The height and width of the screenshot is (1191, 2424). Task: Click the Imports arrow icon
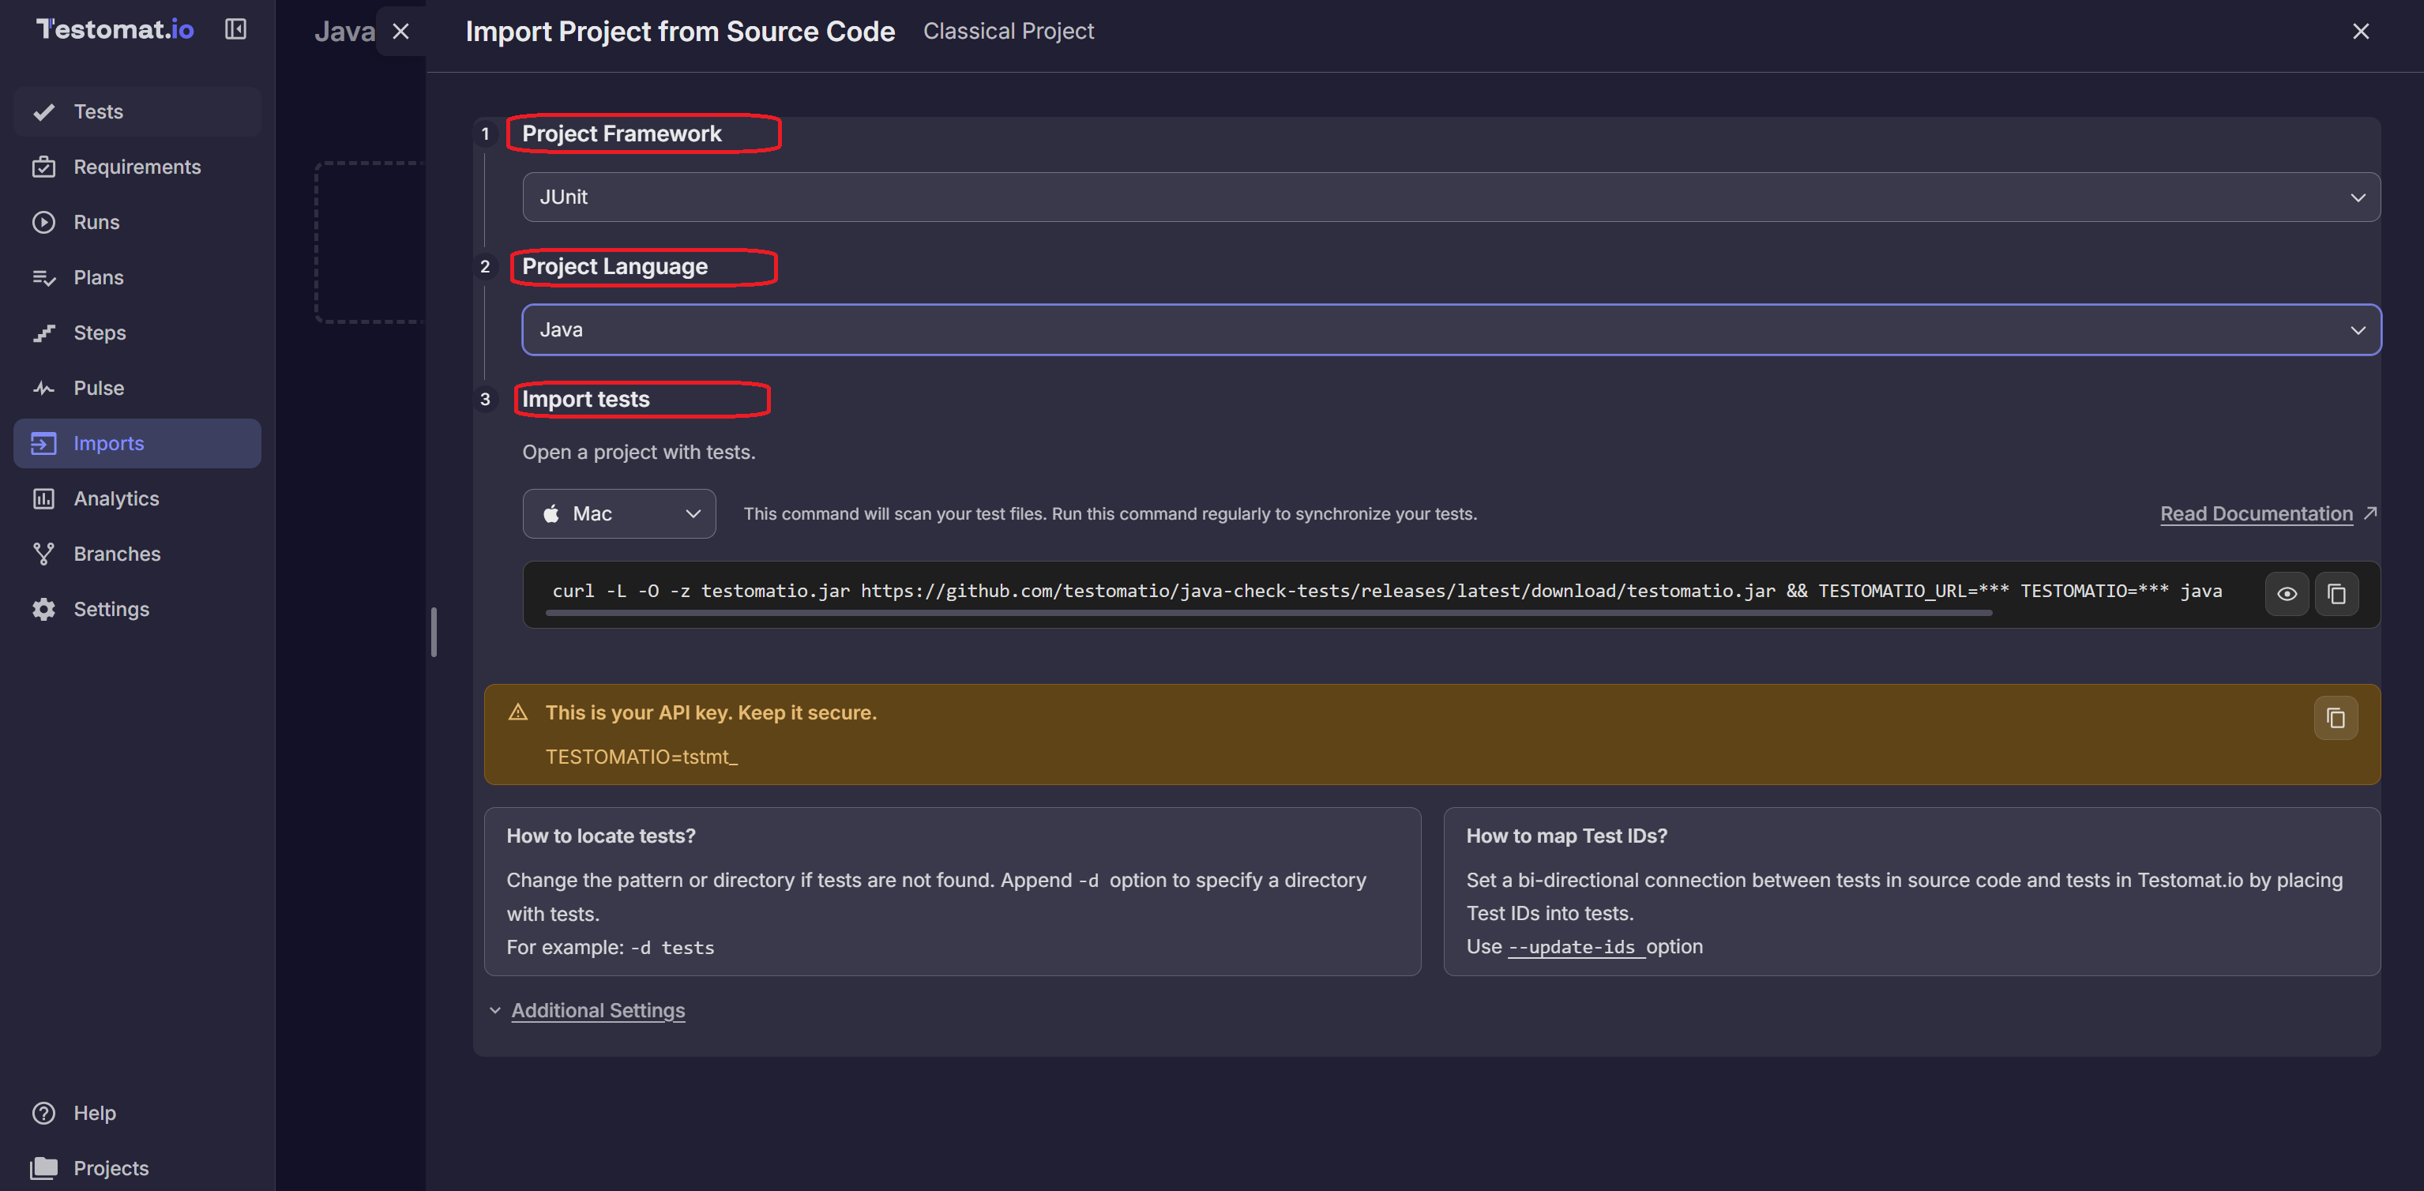coord(43,443)
